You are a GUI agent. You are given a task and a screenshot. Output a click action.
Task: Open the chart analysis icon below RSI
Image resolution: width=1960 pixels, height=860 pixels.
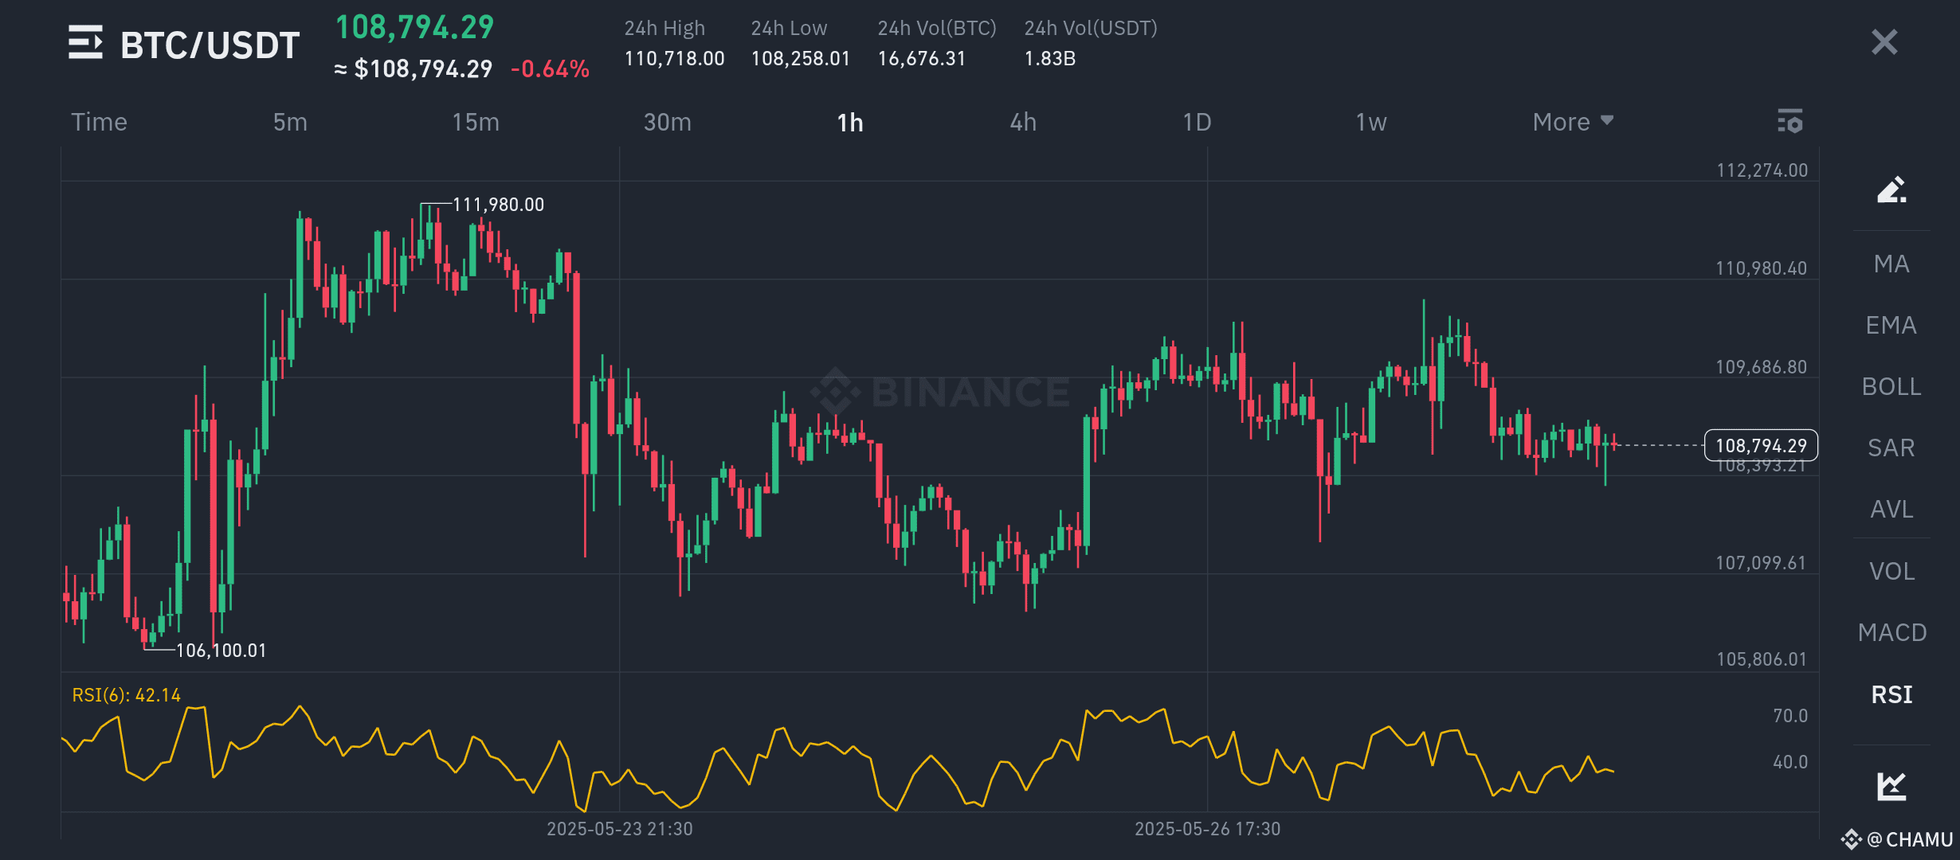(x=1891, y=786)
